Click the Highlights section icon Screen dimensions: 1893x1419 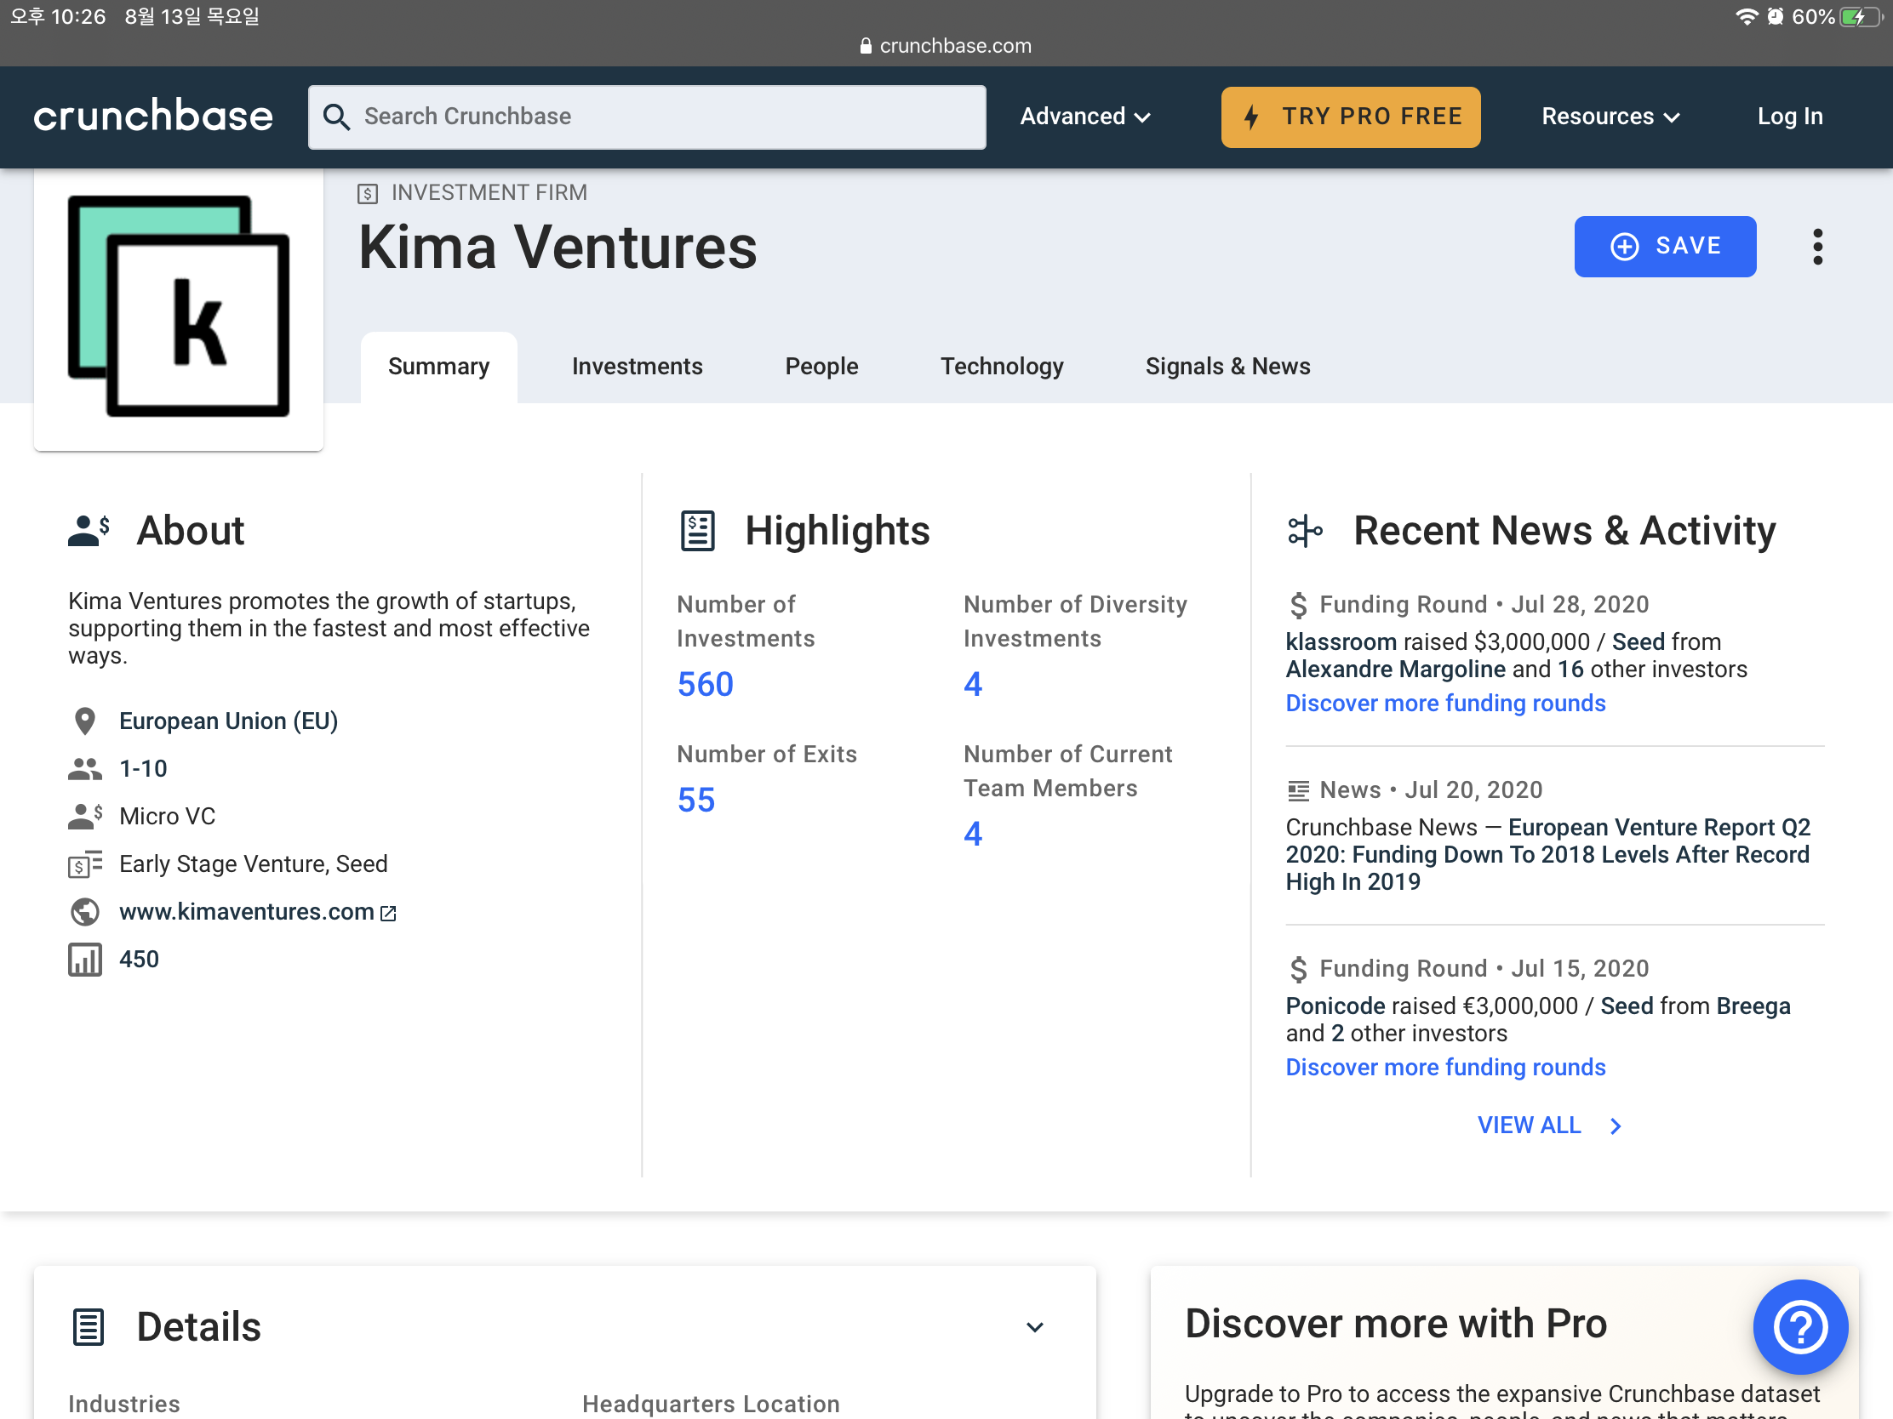(697, 530)
